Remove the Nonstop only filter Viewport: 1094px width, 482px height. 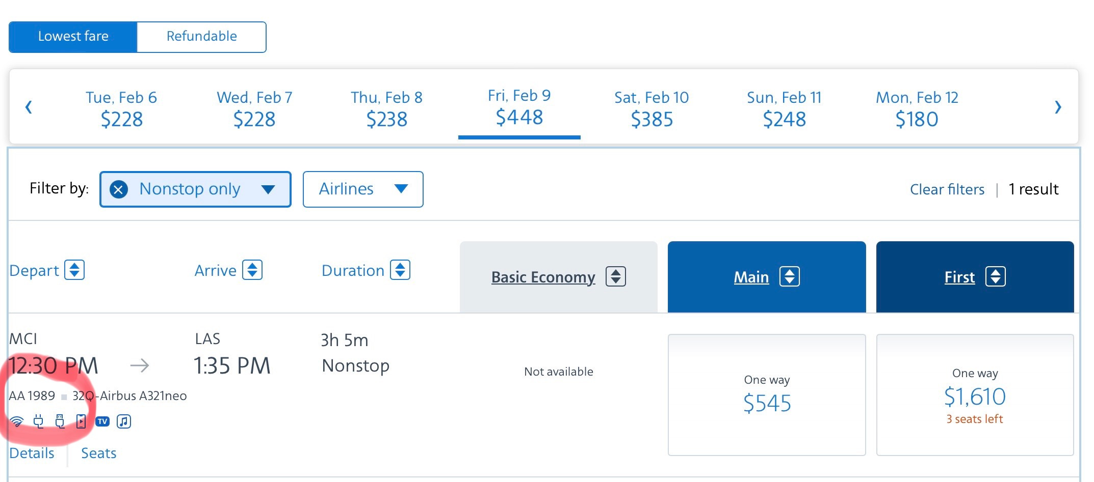119,190
